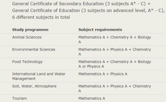Click the General Certificate of Education line
Screen dimensions: 166x102
pos(88,10)
